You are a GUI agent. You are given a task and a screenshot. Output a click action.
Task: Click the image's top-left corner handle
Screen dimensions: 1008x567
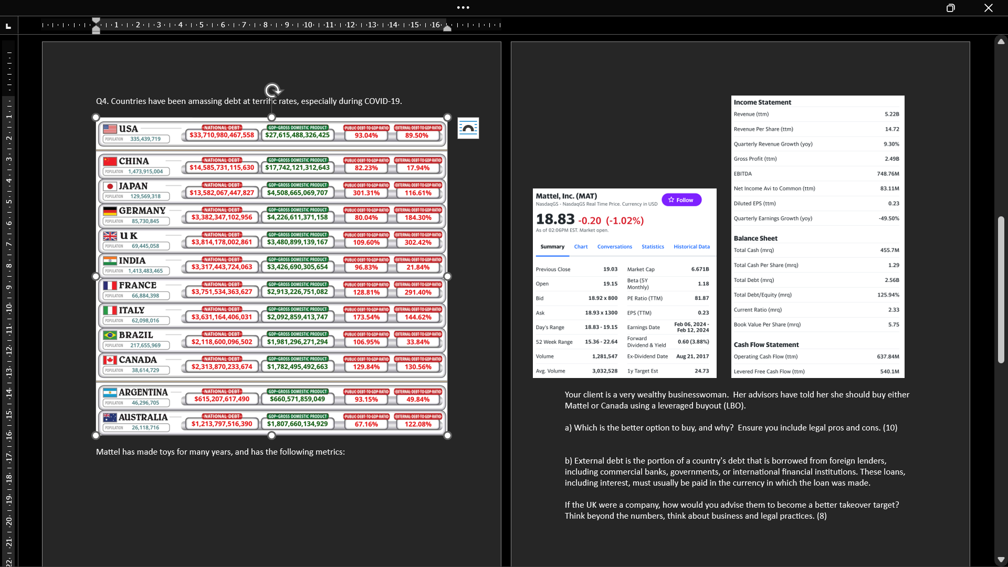[x=96, y=118]
